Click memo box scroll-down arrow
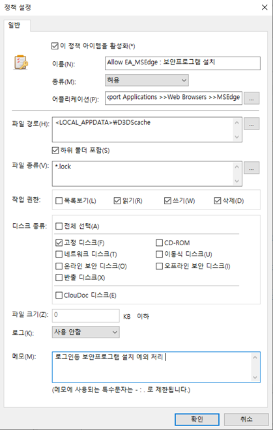The image size is (273, 430). (x=255, y=377)
